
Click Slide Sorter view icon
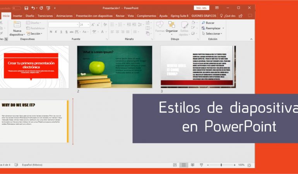183,165
